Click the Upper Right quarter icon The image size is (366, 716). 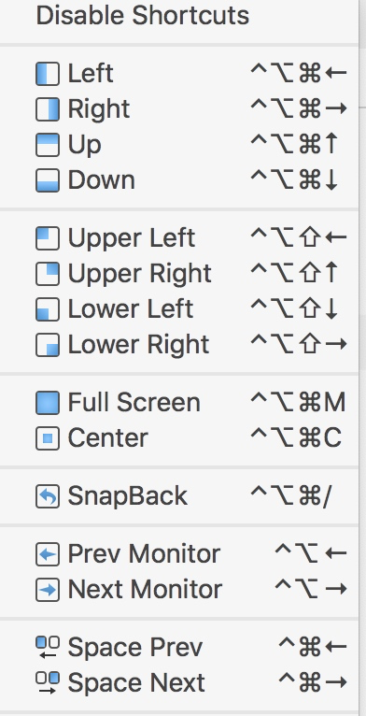tap(48, 274)
